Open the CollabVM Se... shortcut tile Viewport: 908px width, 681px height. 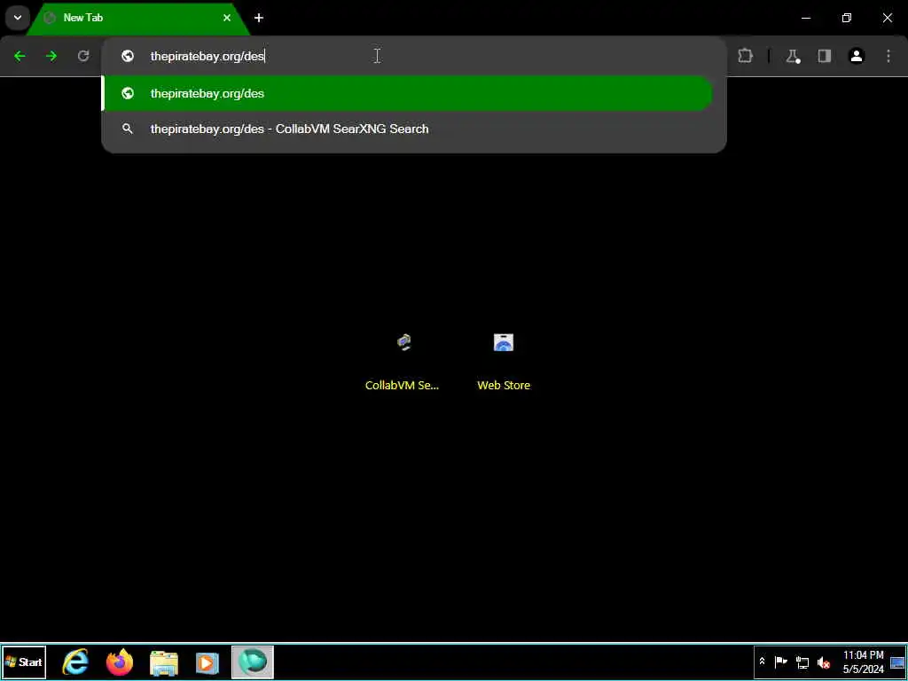pos(403,360)
